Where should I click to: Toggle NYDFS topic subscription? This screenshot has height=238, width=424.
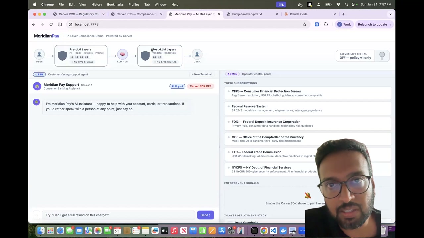(x=307, y=169)
